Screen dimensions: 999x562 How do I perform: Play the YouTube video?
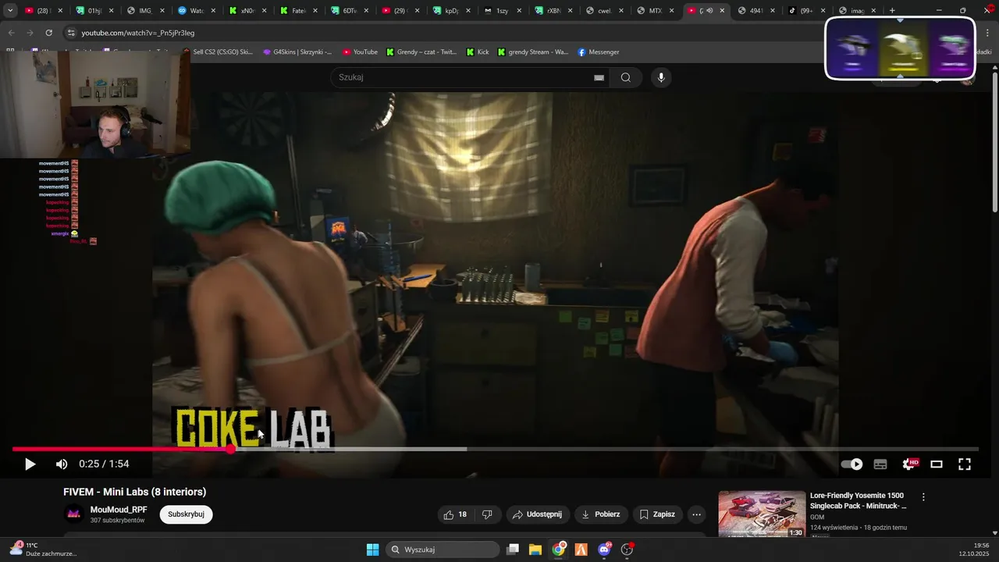tap(30, 464)
